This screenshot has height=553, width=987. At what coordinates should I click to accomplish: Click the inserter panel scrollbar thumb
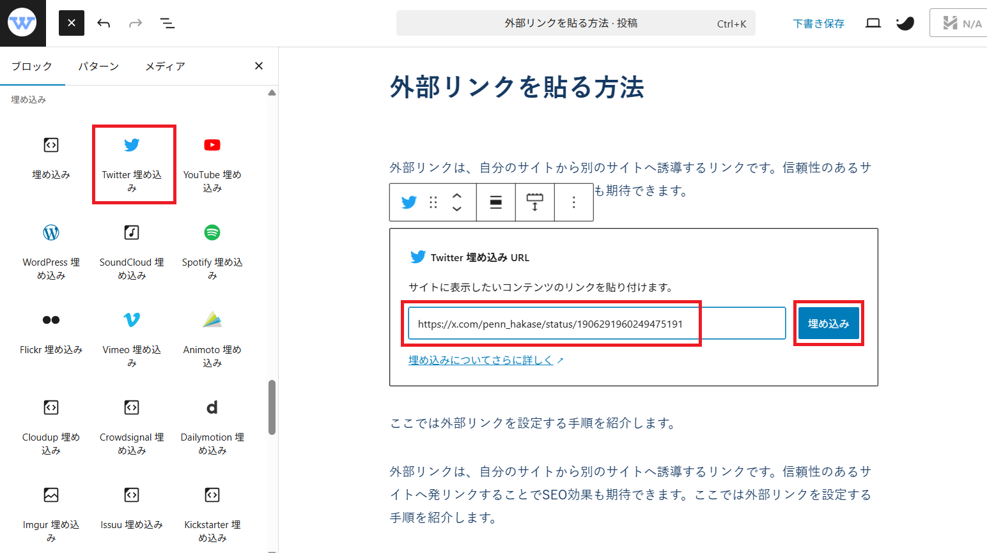272,407
